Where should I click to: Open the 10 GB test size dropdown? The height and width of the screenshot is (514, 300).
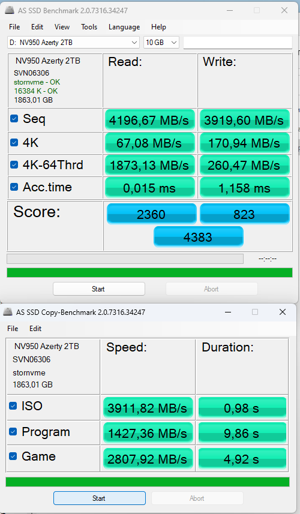[161, 43]
